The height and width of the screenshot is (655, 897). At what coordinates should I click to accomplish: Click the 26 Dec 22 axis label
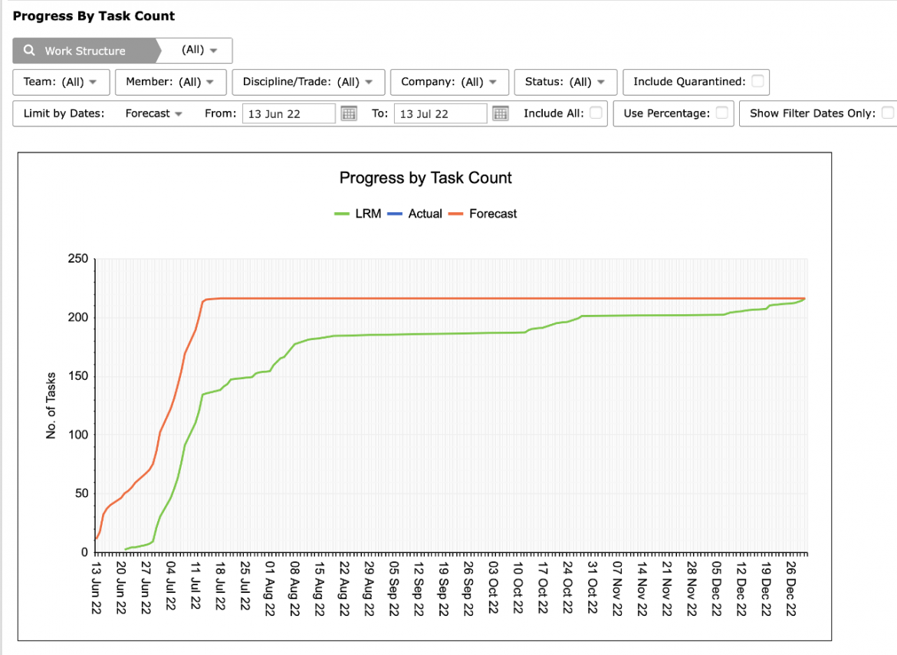tap(791, 588)
